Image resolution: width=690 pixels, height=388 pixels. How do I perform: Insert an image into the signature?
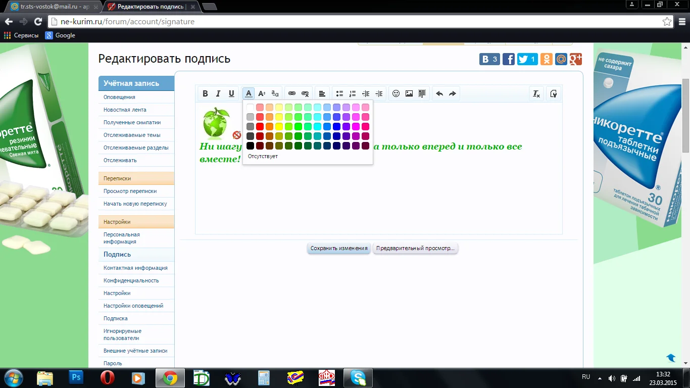[409, 93]
